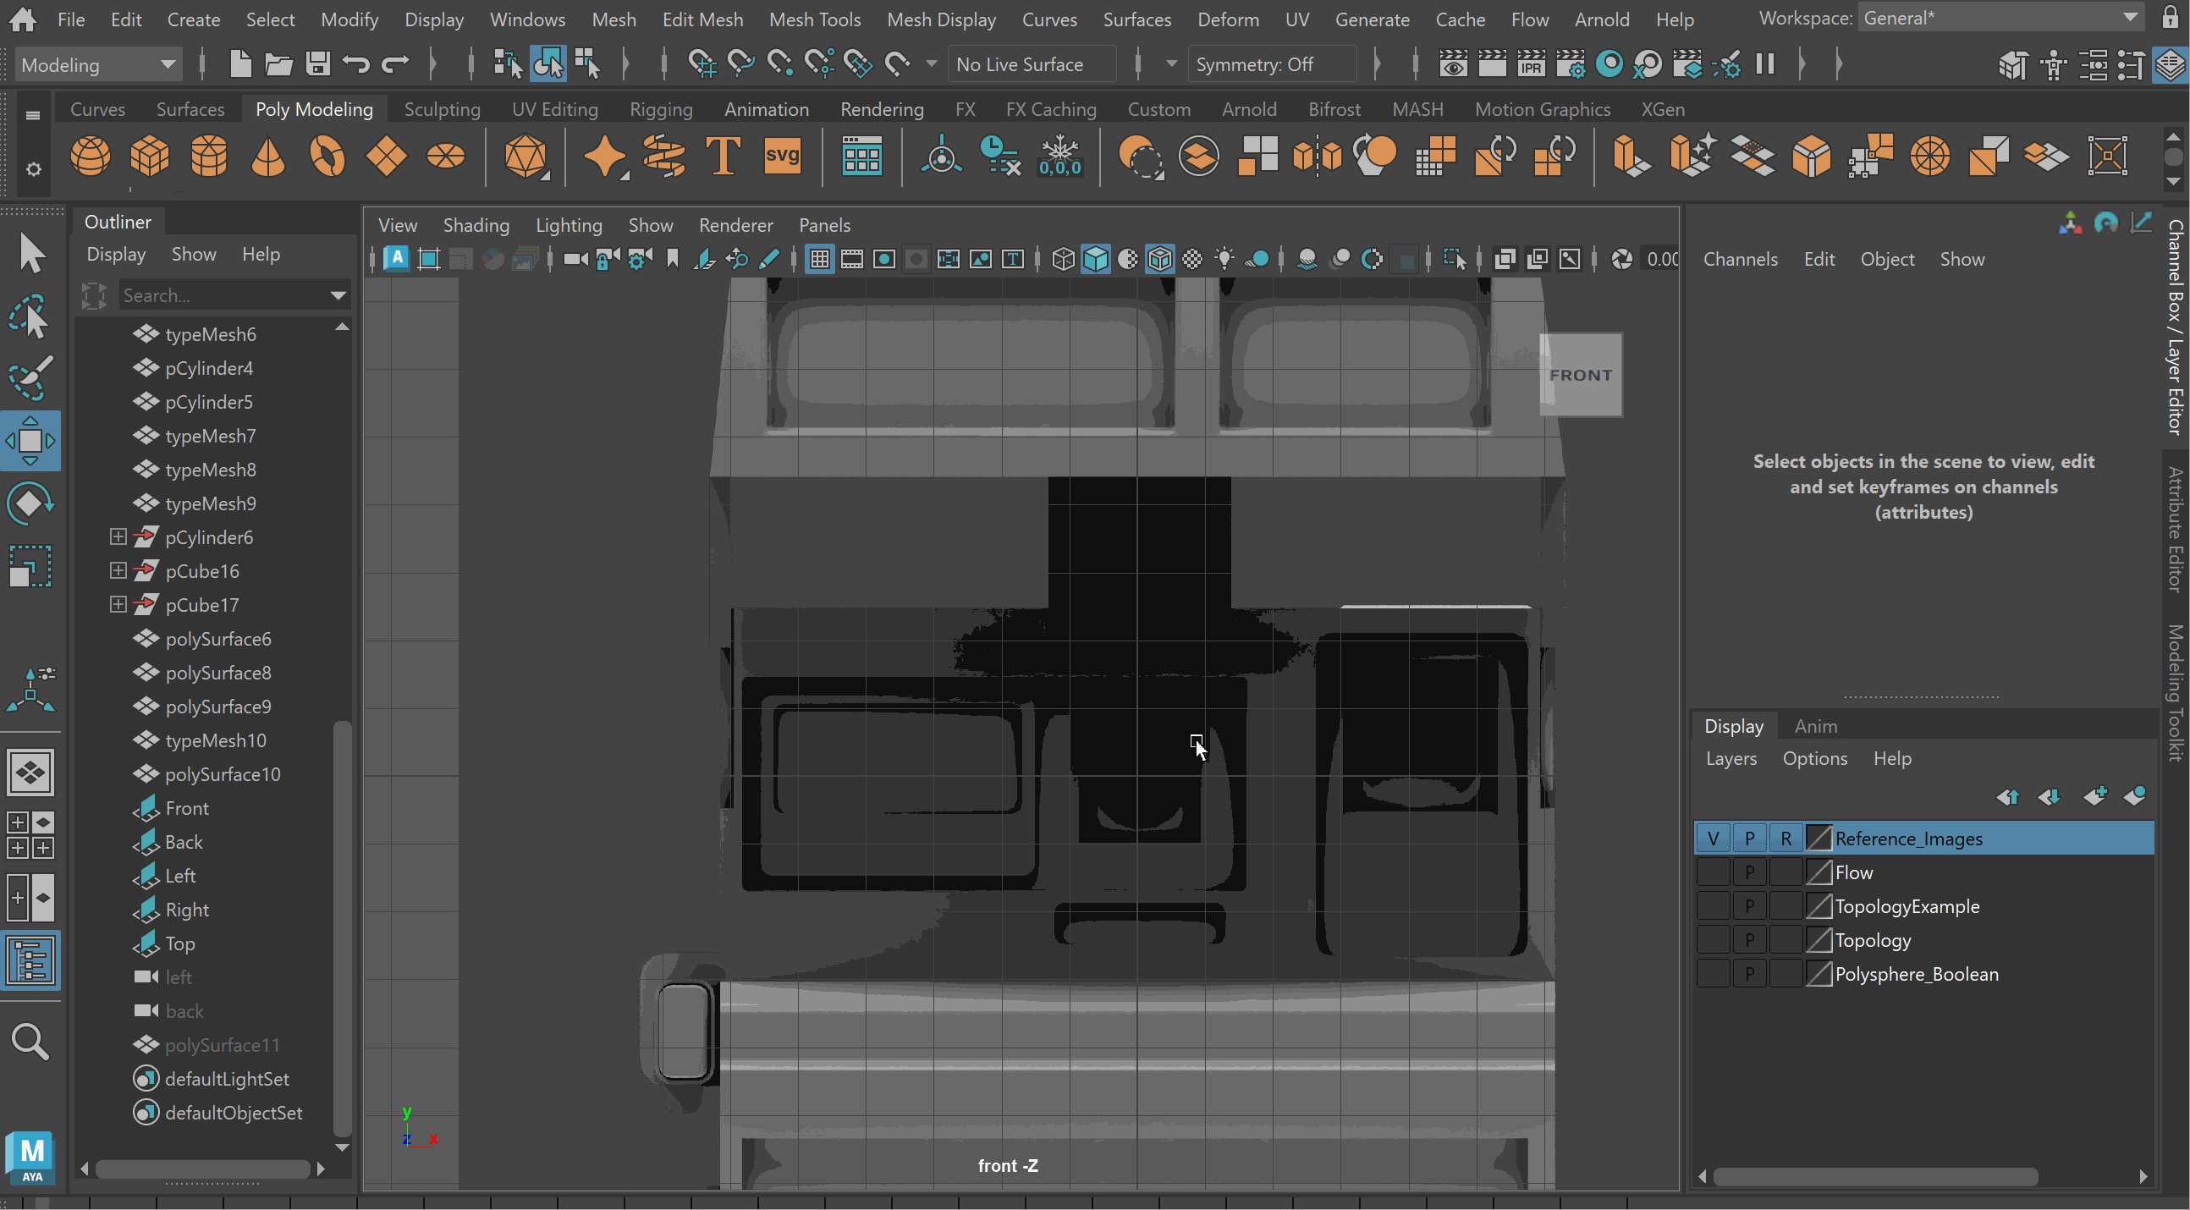Expand the pCylinder6 node in Outliner
The height and width of the screenshot is (1210, 2190).
(118, 536)
